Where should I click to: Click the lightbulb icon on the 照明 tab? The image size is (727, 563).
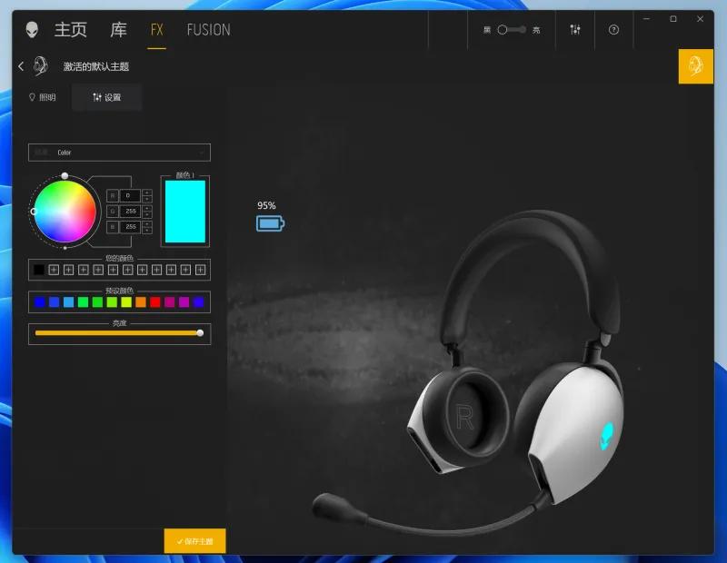32,97
